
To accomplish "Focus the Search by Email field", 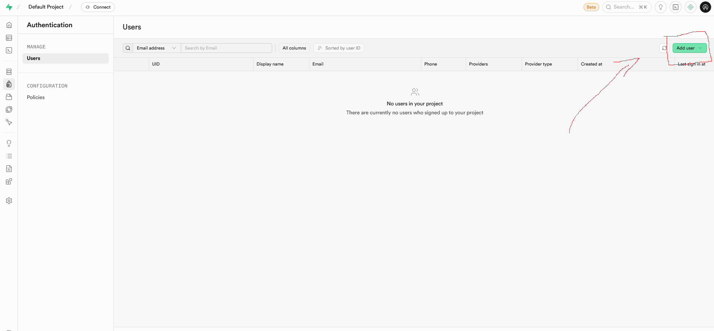I will click(226, 48).
